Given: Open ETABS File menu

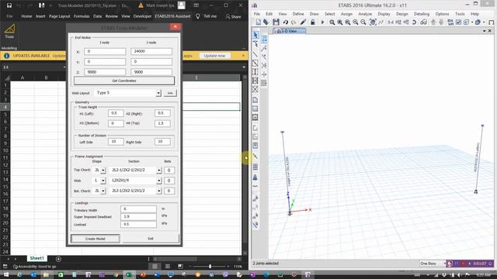Looking at the screenshot, I should coord(257,14).
